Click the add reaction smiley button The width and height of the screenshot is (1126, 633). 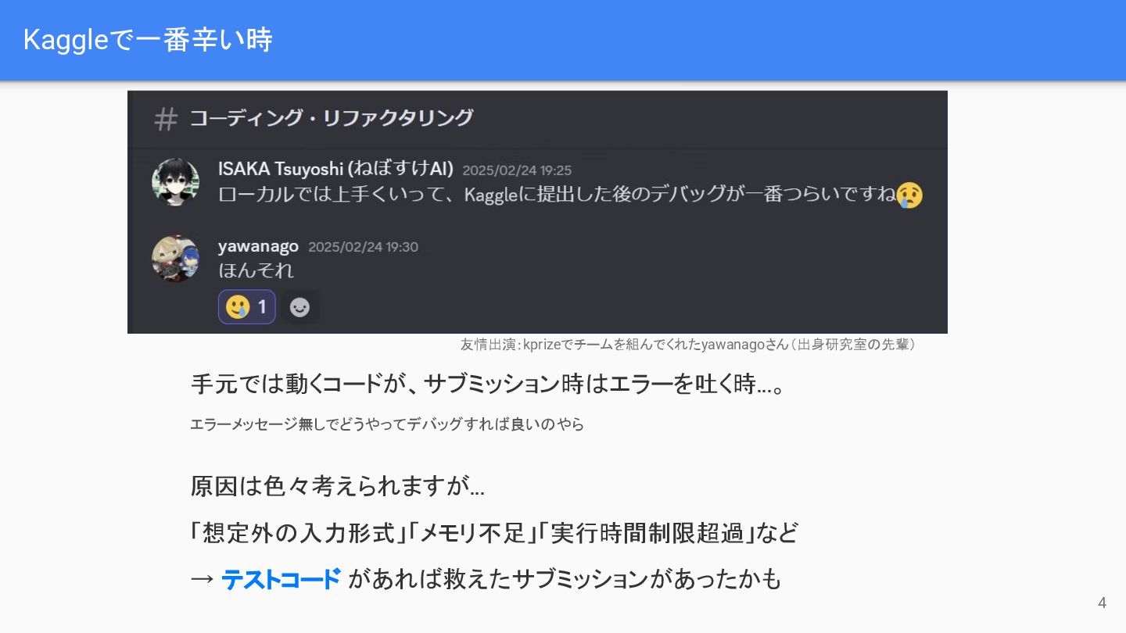click(299, 307)
